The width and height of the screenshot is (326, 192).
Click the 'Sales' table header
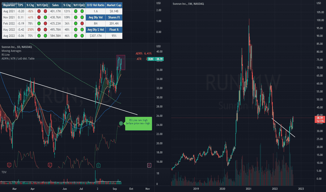coord(56,5)
